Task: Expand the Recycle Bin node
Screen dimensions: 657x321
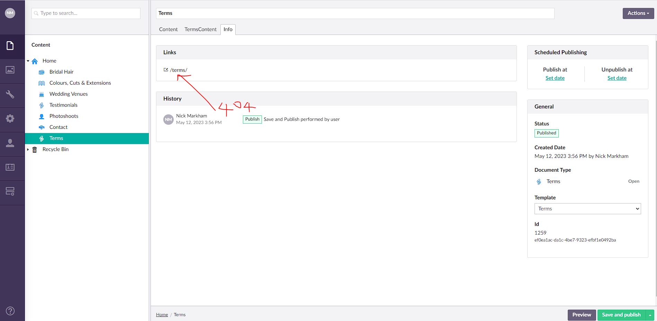Action: coord(28,149)
